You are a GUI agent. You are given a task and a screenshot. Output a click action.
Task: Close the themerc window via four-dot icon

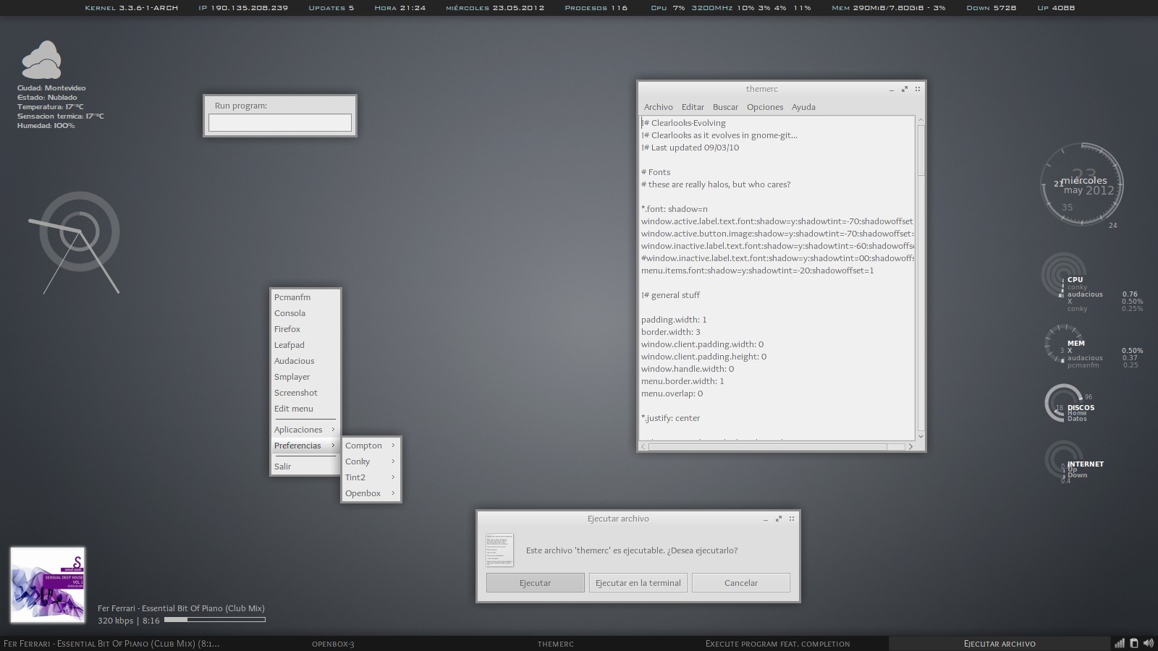[918, 89]
